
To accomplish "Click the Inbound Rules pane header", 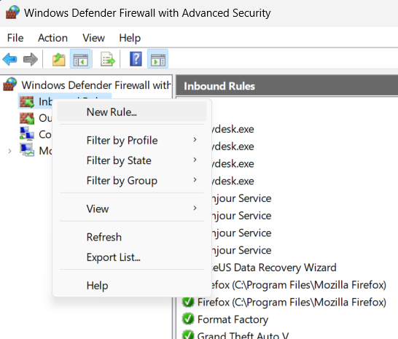I will (x=286, y=86).
